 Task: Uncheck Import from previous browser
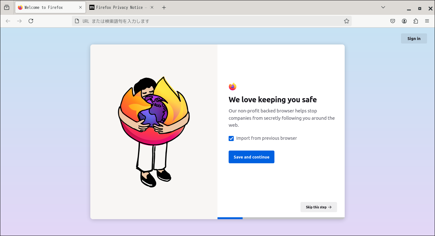(231, 138)
